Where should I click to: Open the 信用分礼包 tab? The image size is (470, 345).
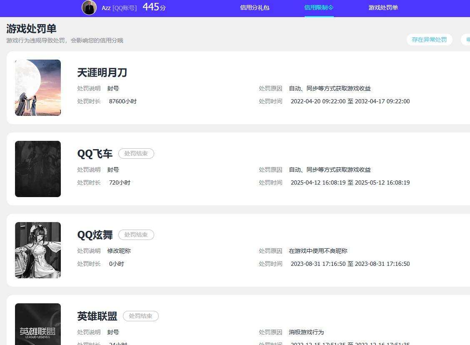[x=255, y=7]
